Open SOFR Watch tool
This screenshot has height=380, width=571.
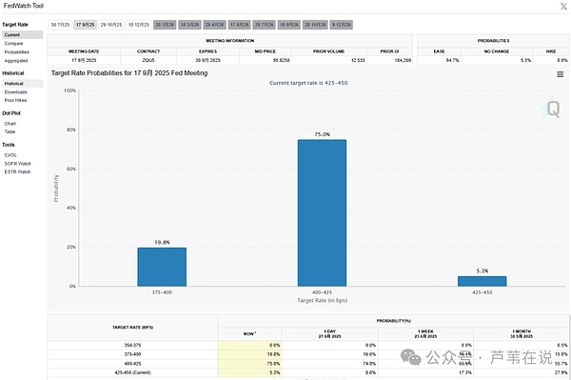click(x=17, y=164)
